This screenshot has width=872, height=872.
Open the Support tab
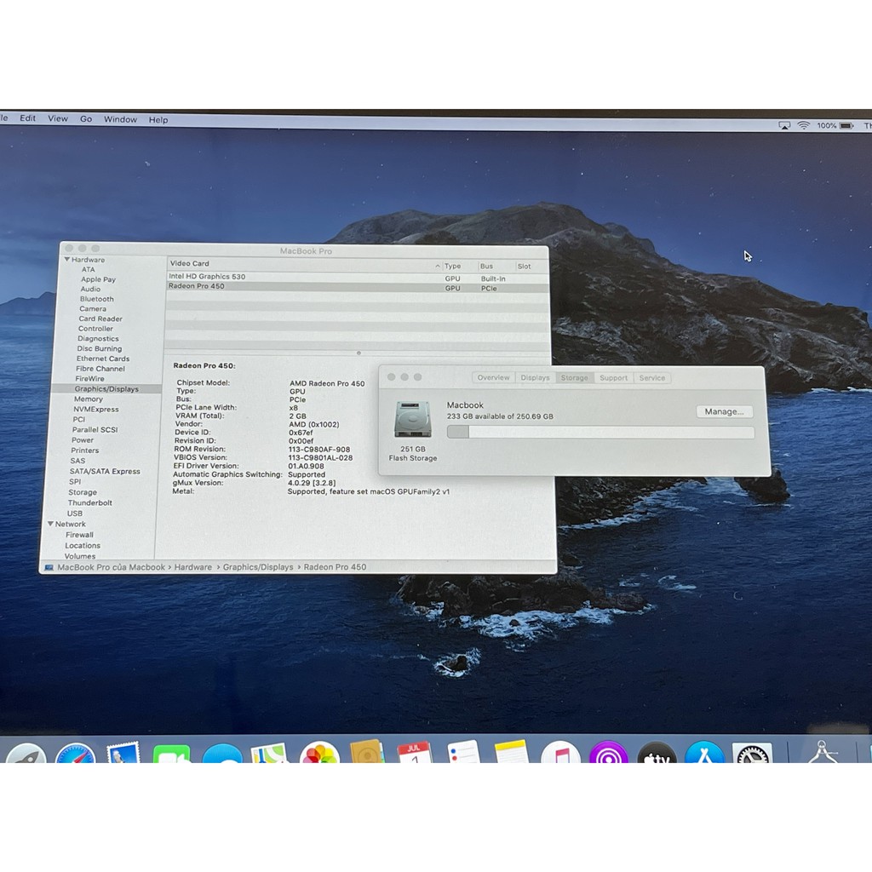click(x=613, y=377)
